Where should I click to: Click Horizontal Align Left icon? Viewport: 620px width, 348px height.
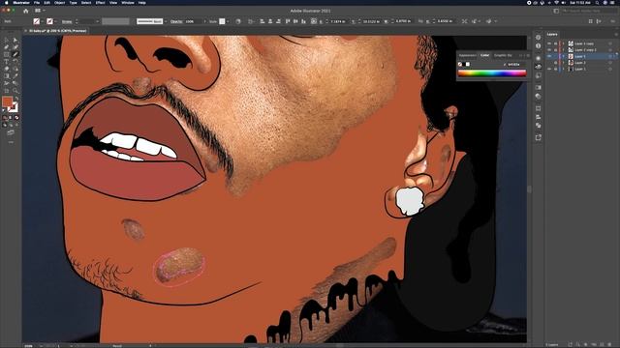point(262,21)
